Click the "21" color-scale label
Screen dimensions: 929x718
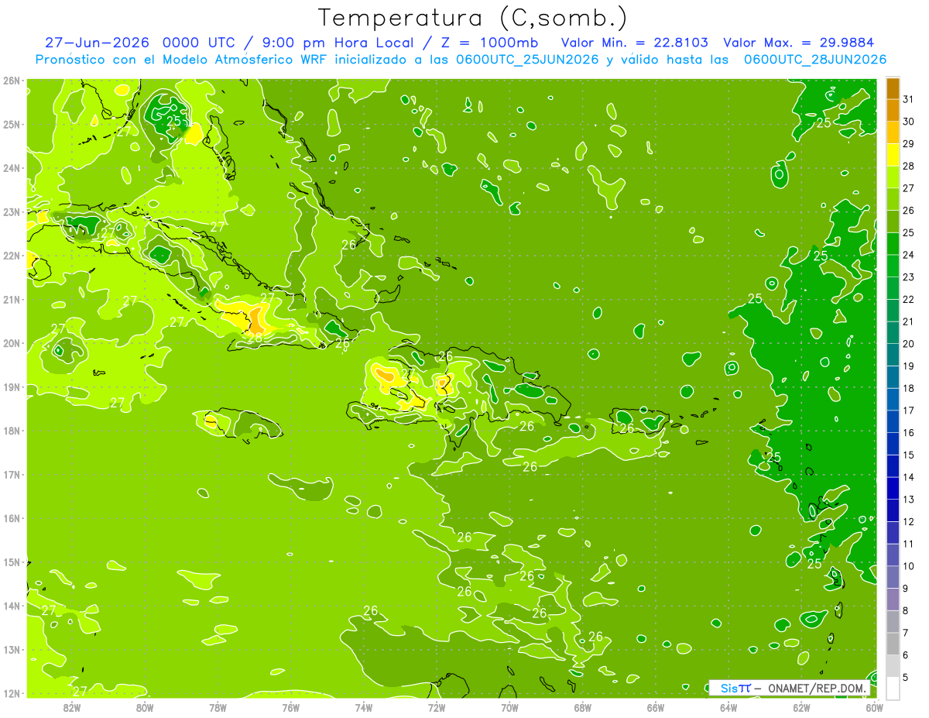[909, 321]
